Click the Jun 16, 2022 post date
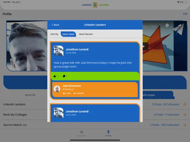 pos(71,53)
